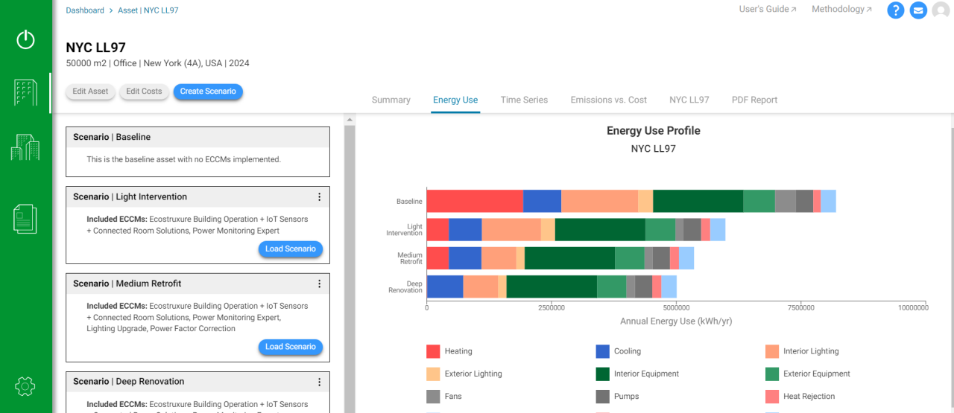
Task: Click the Deep Renovation axis label
Action: pos(405,287)
